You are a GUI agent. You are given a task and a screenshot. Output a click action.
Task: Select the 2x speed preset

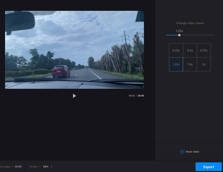click(x=204, y=64)
